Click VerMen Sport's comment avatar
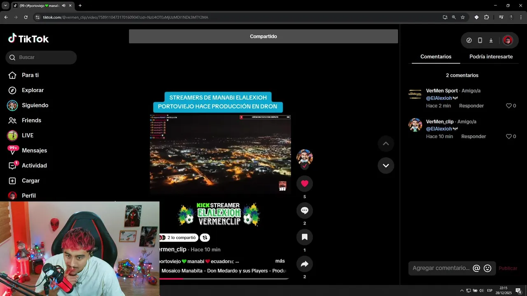Image resolution: width=527 pixels, height=296 pixels. point(415,94)
